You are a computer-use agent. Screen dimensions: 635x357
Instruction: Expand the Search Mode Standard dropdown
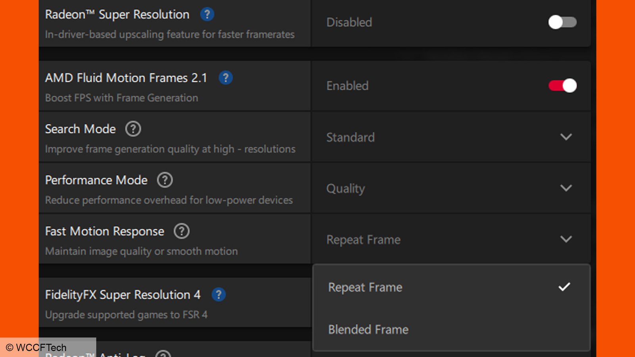(451, 137)
